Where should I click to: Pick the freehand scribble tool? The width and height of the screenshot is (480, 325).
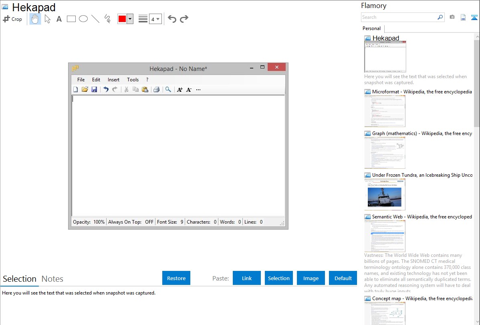pyautogui.click(x=107, y=19)
